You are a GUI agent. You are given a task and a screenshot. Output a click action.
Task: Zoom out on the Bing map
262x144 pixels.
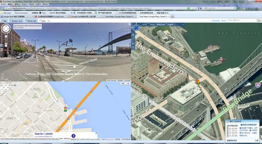pos(133,39)
